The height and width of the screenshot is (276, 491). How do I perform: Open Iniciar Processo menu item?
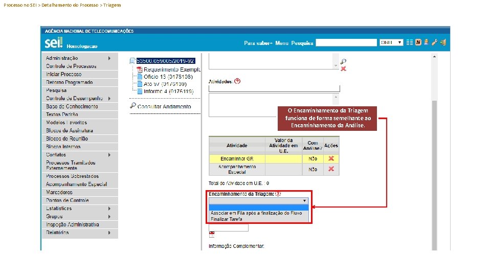click(80, 74)
